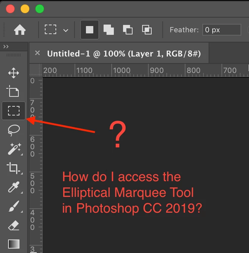Choose Intersect with selection mode
This screenshot has height=253, width=249.
point(147,30)
